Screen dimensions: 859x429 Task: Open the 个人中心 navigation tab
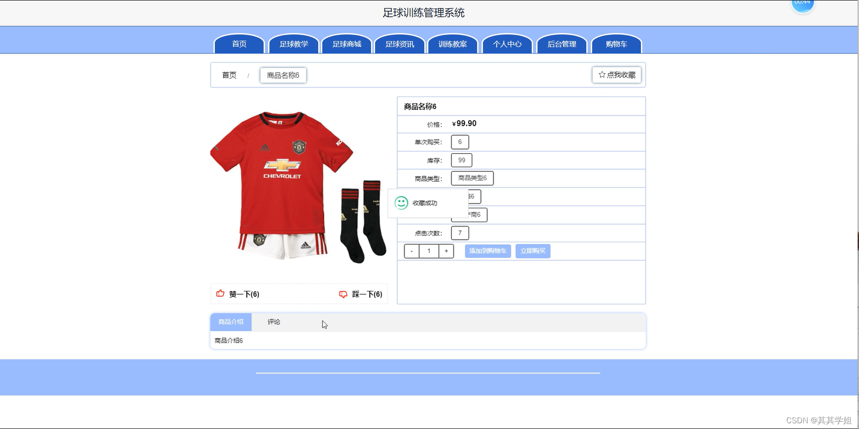click(x=507, y=44)
